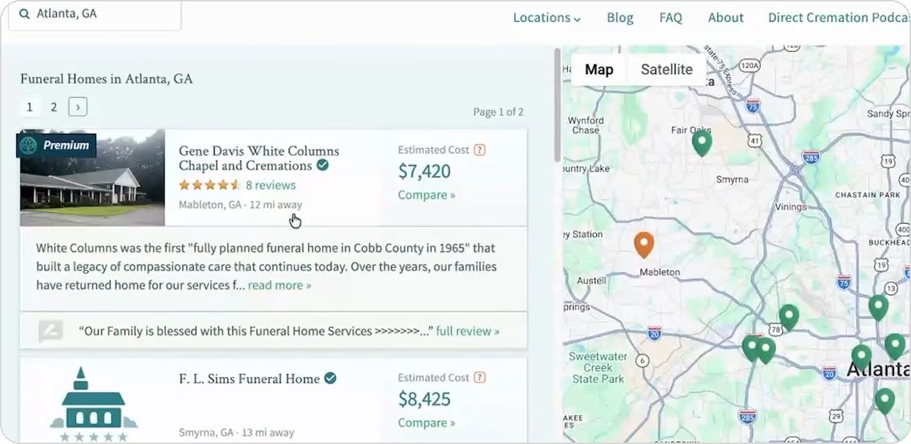Click verified checkmark beside Gene Davis name
The image size is (911, 444).
click(x=322, y=165)
